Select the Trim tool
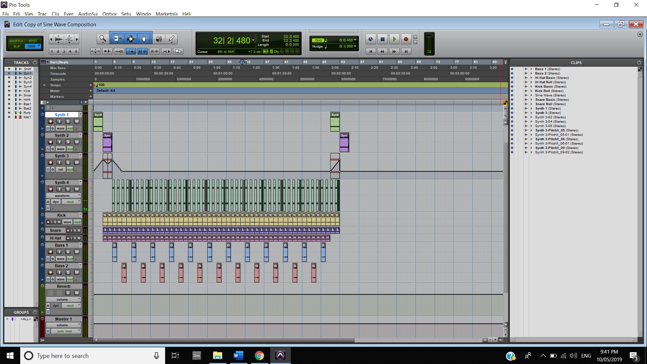Viewport: 647px width, 364px height. click(117, 39)
